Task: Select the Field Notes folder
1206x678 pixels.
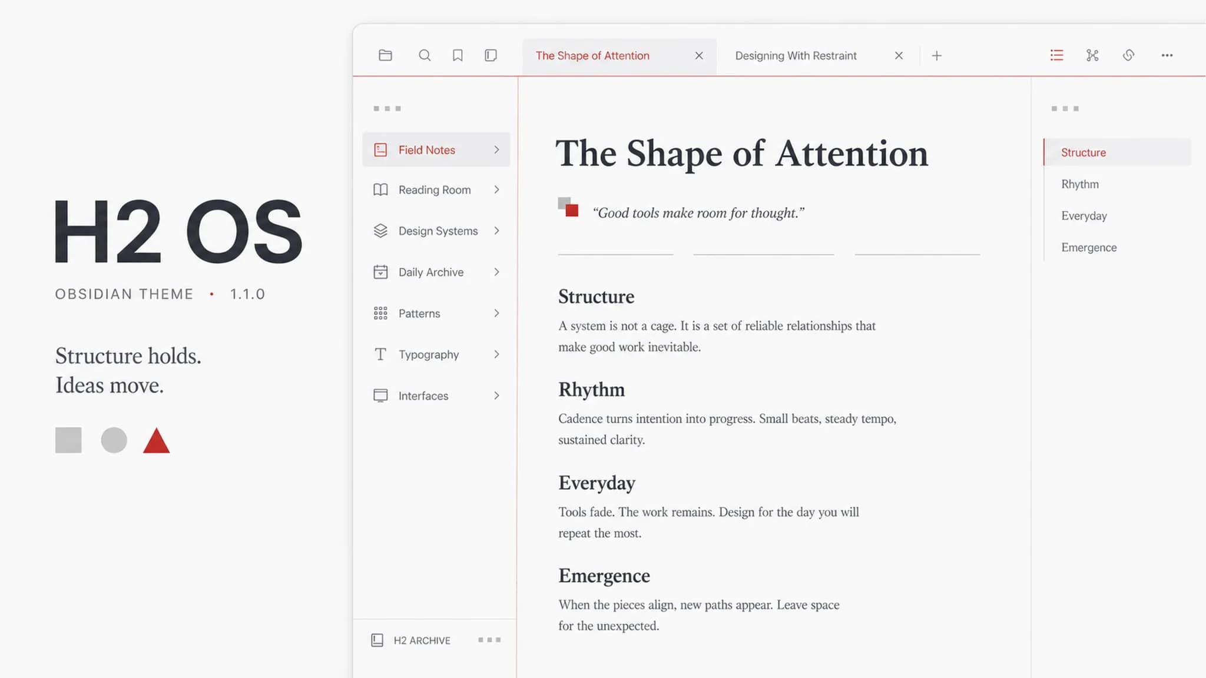Action: (x=436, y=149)
